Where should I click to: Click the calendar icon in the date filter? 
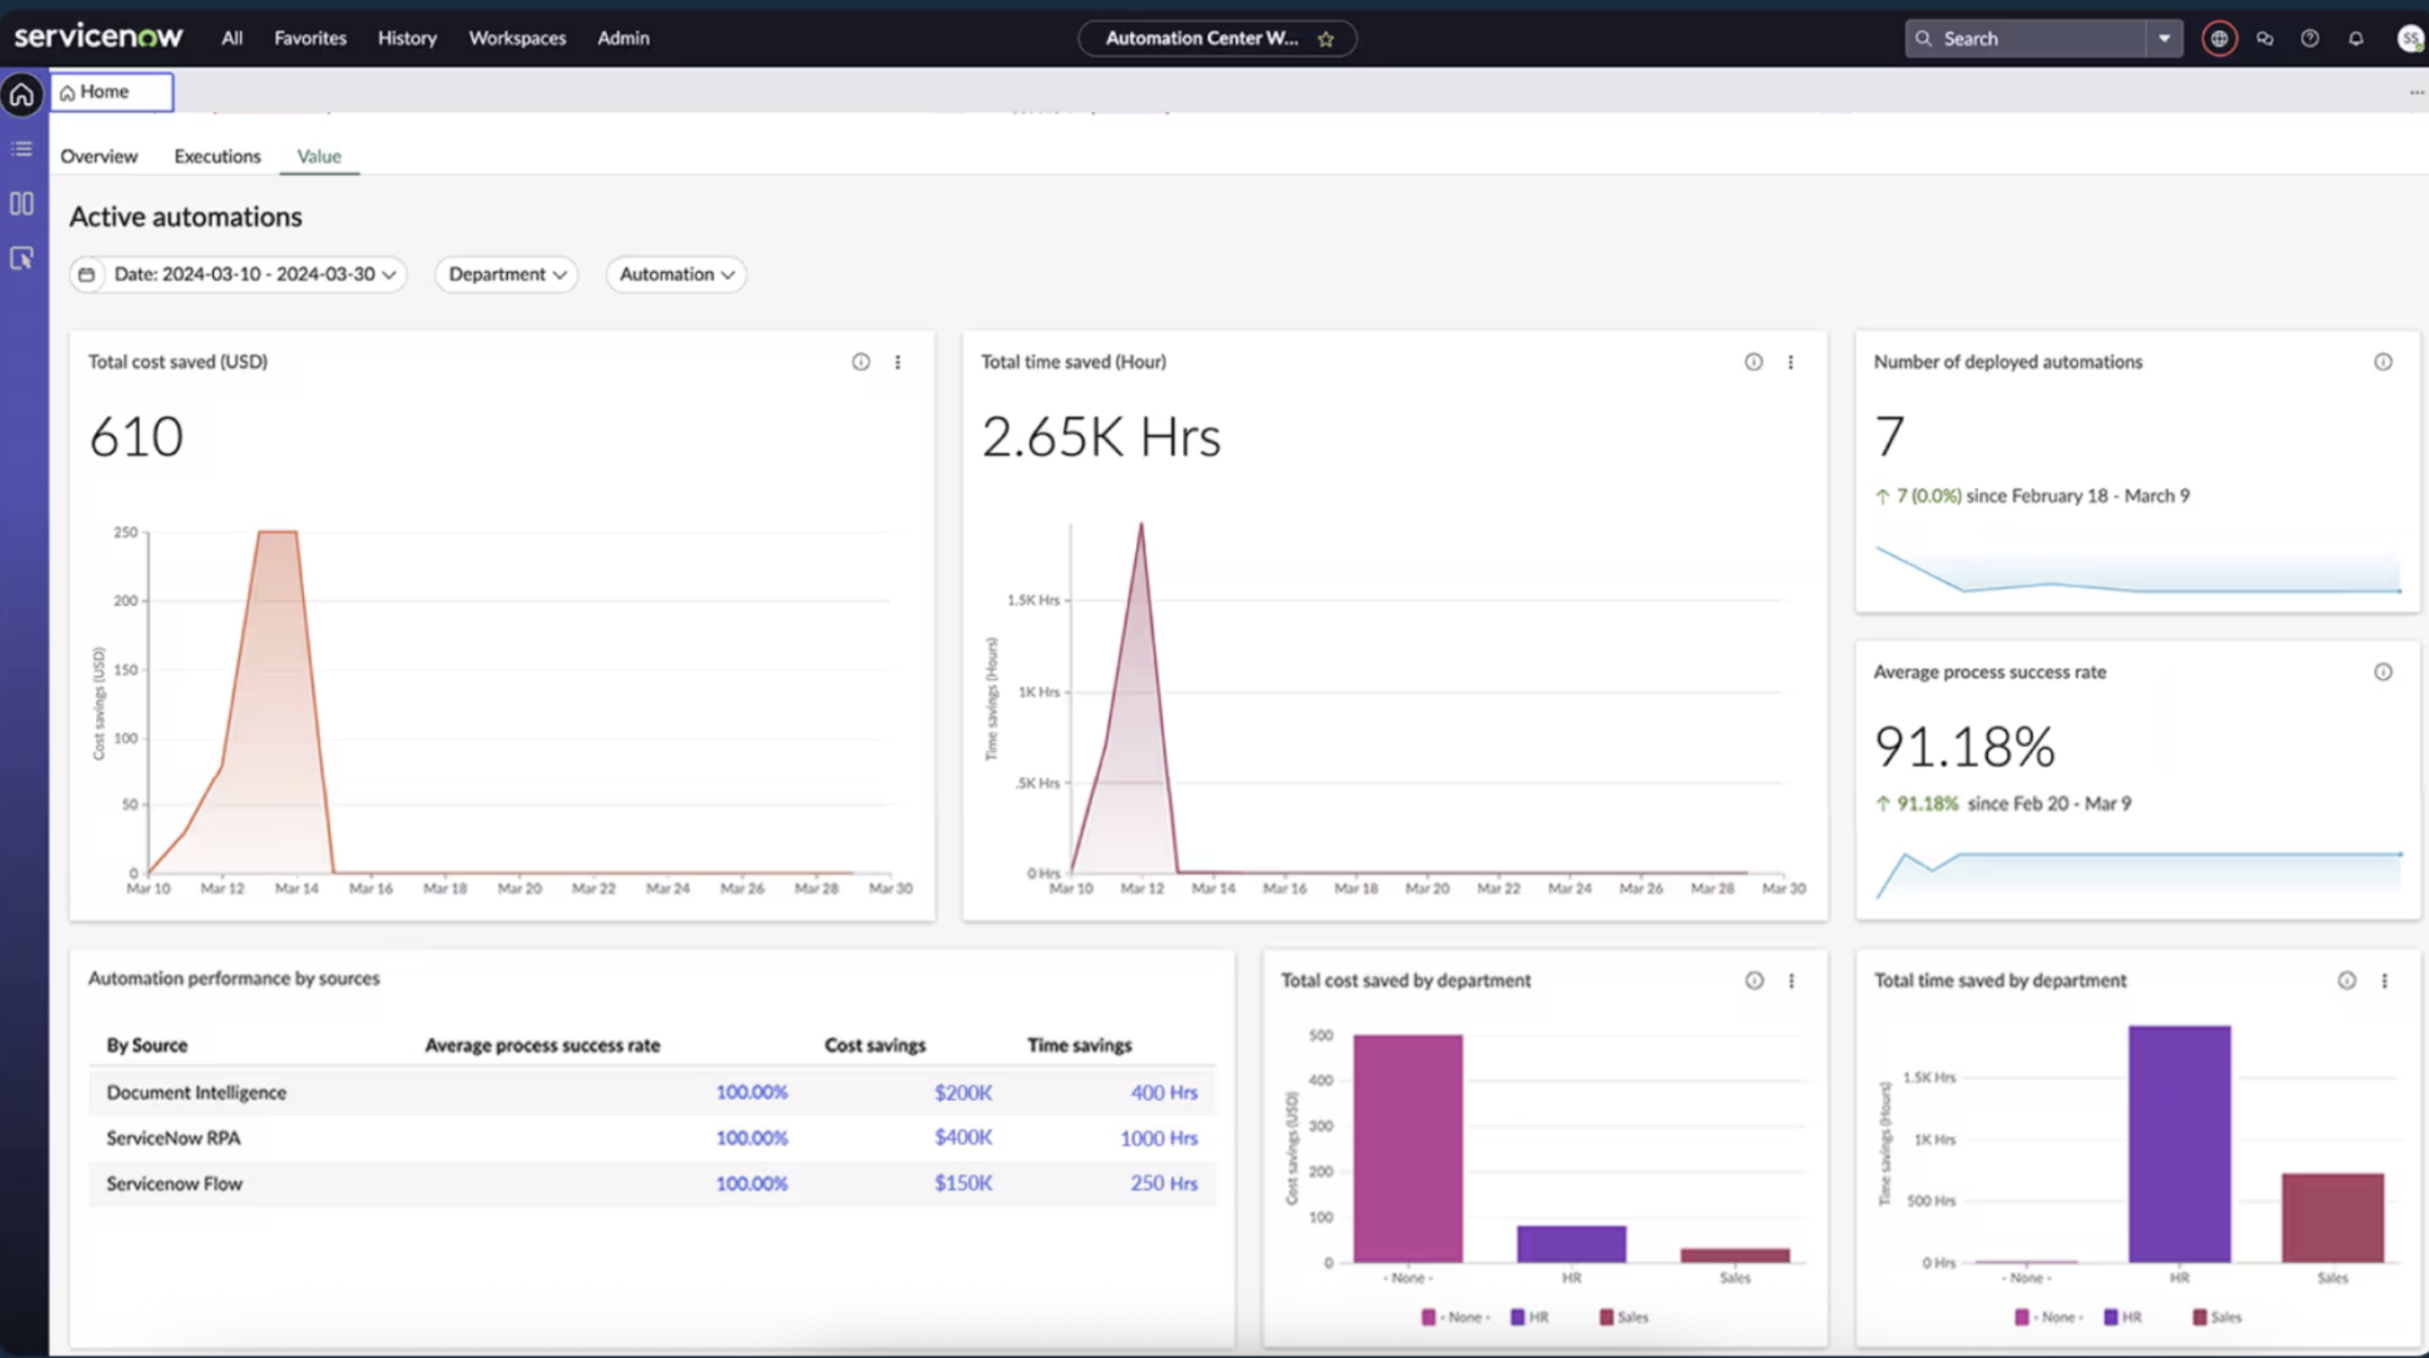pyautogui.click(x=86, y=274)
